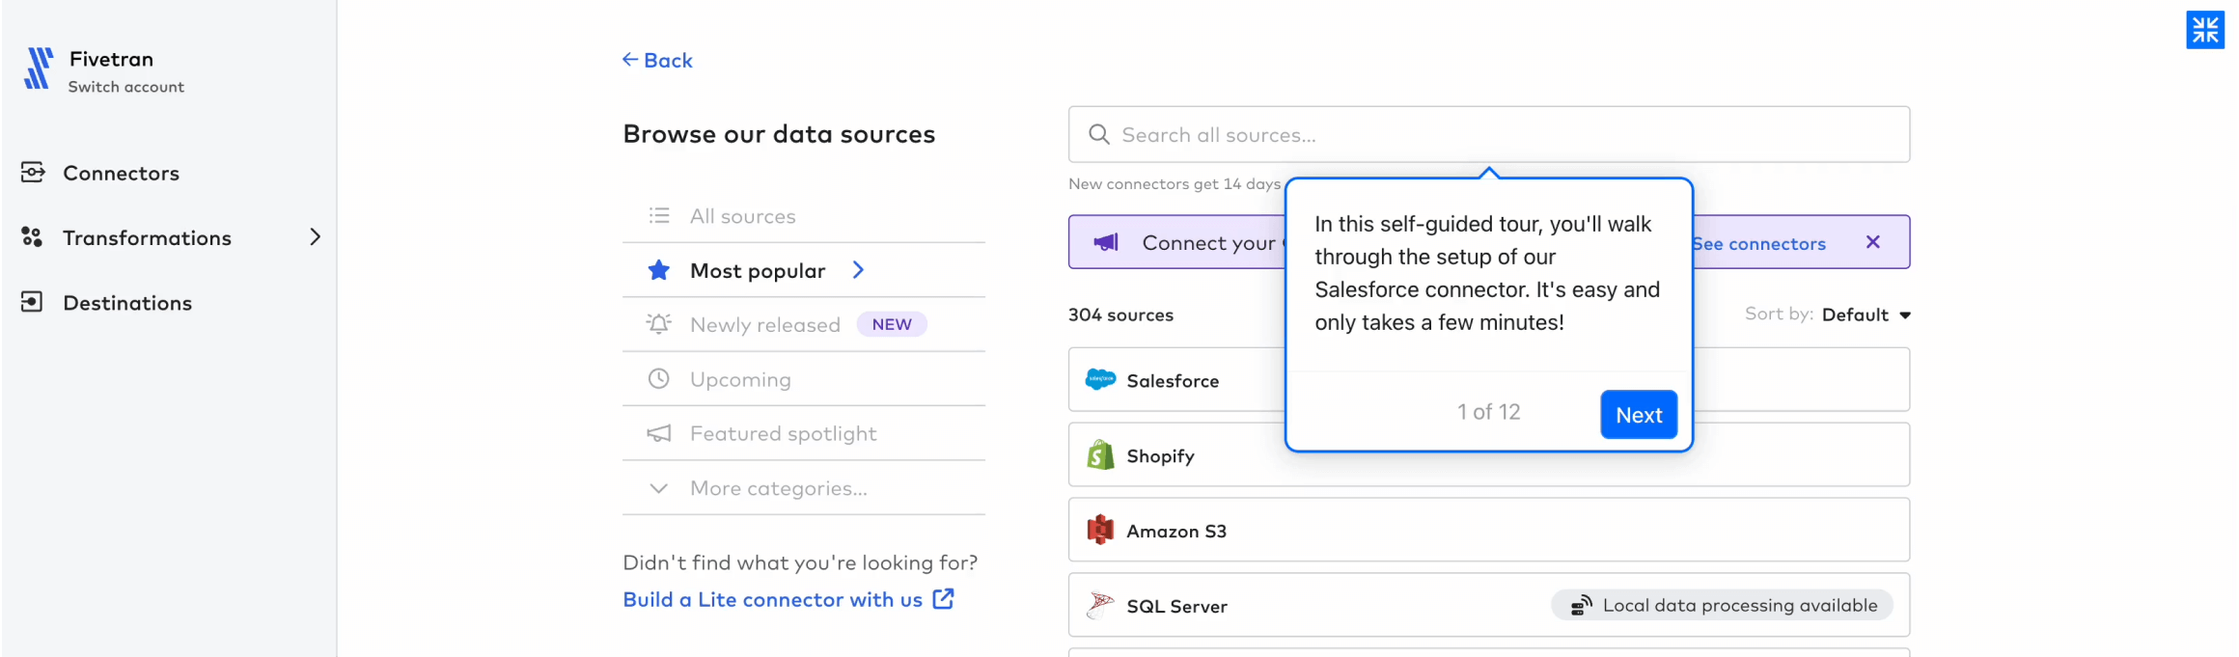Click the Browse our data sources heading

click(779, 134)
